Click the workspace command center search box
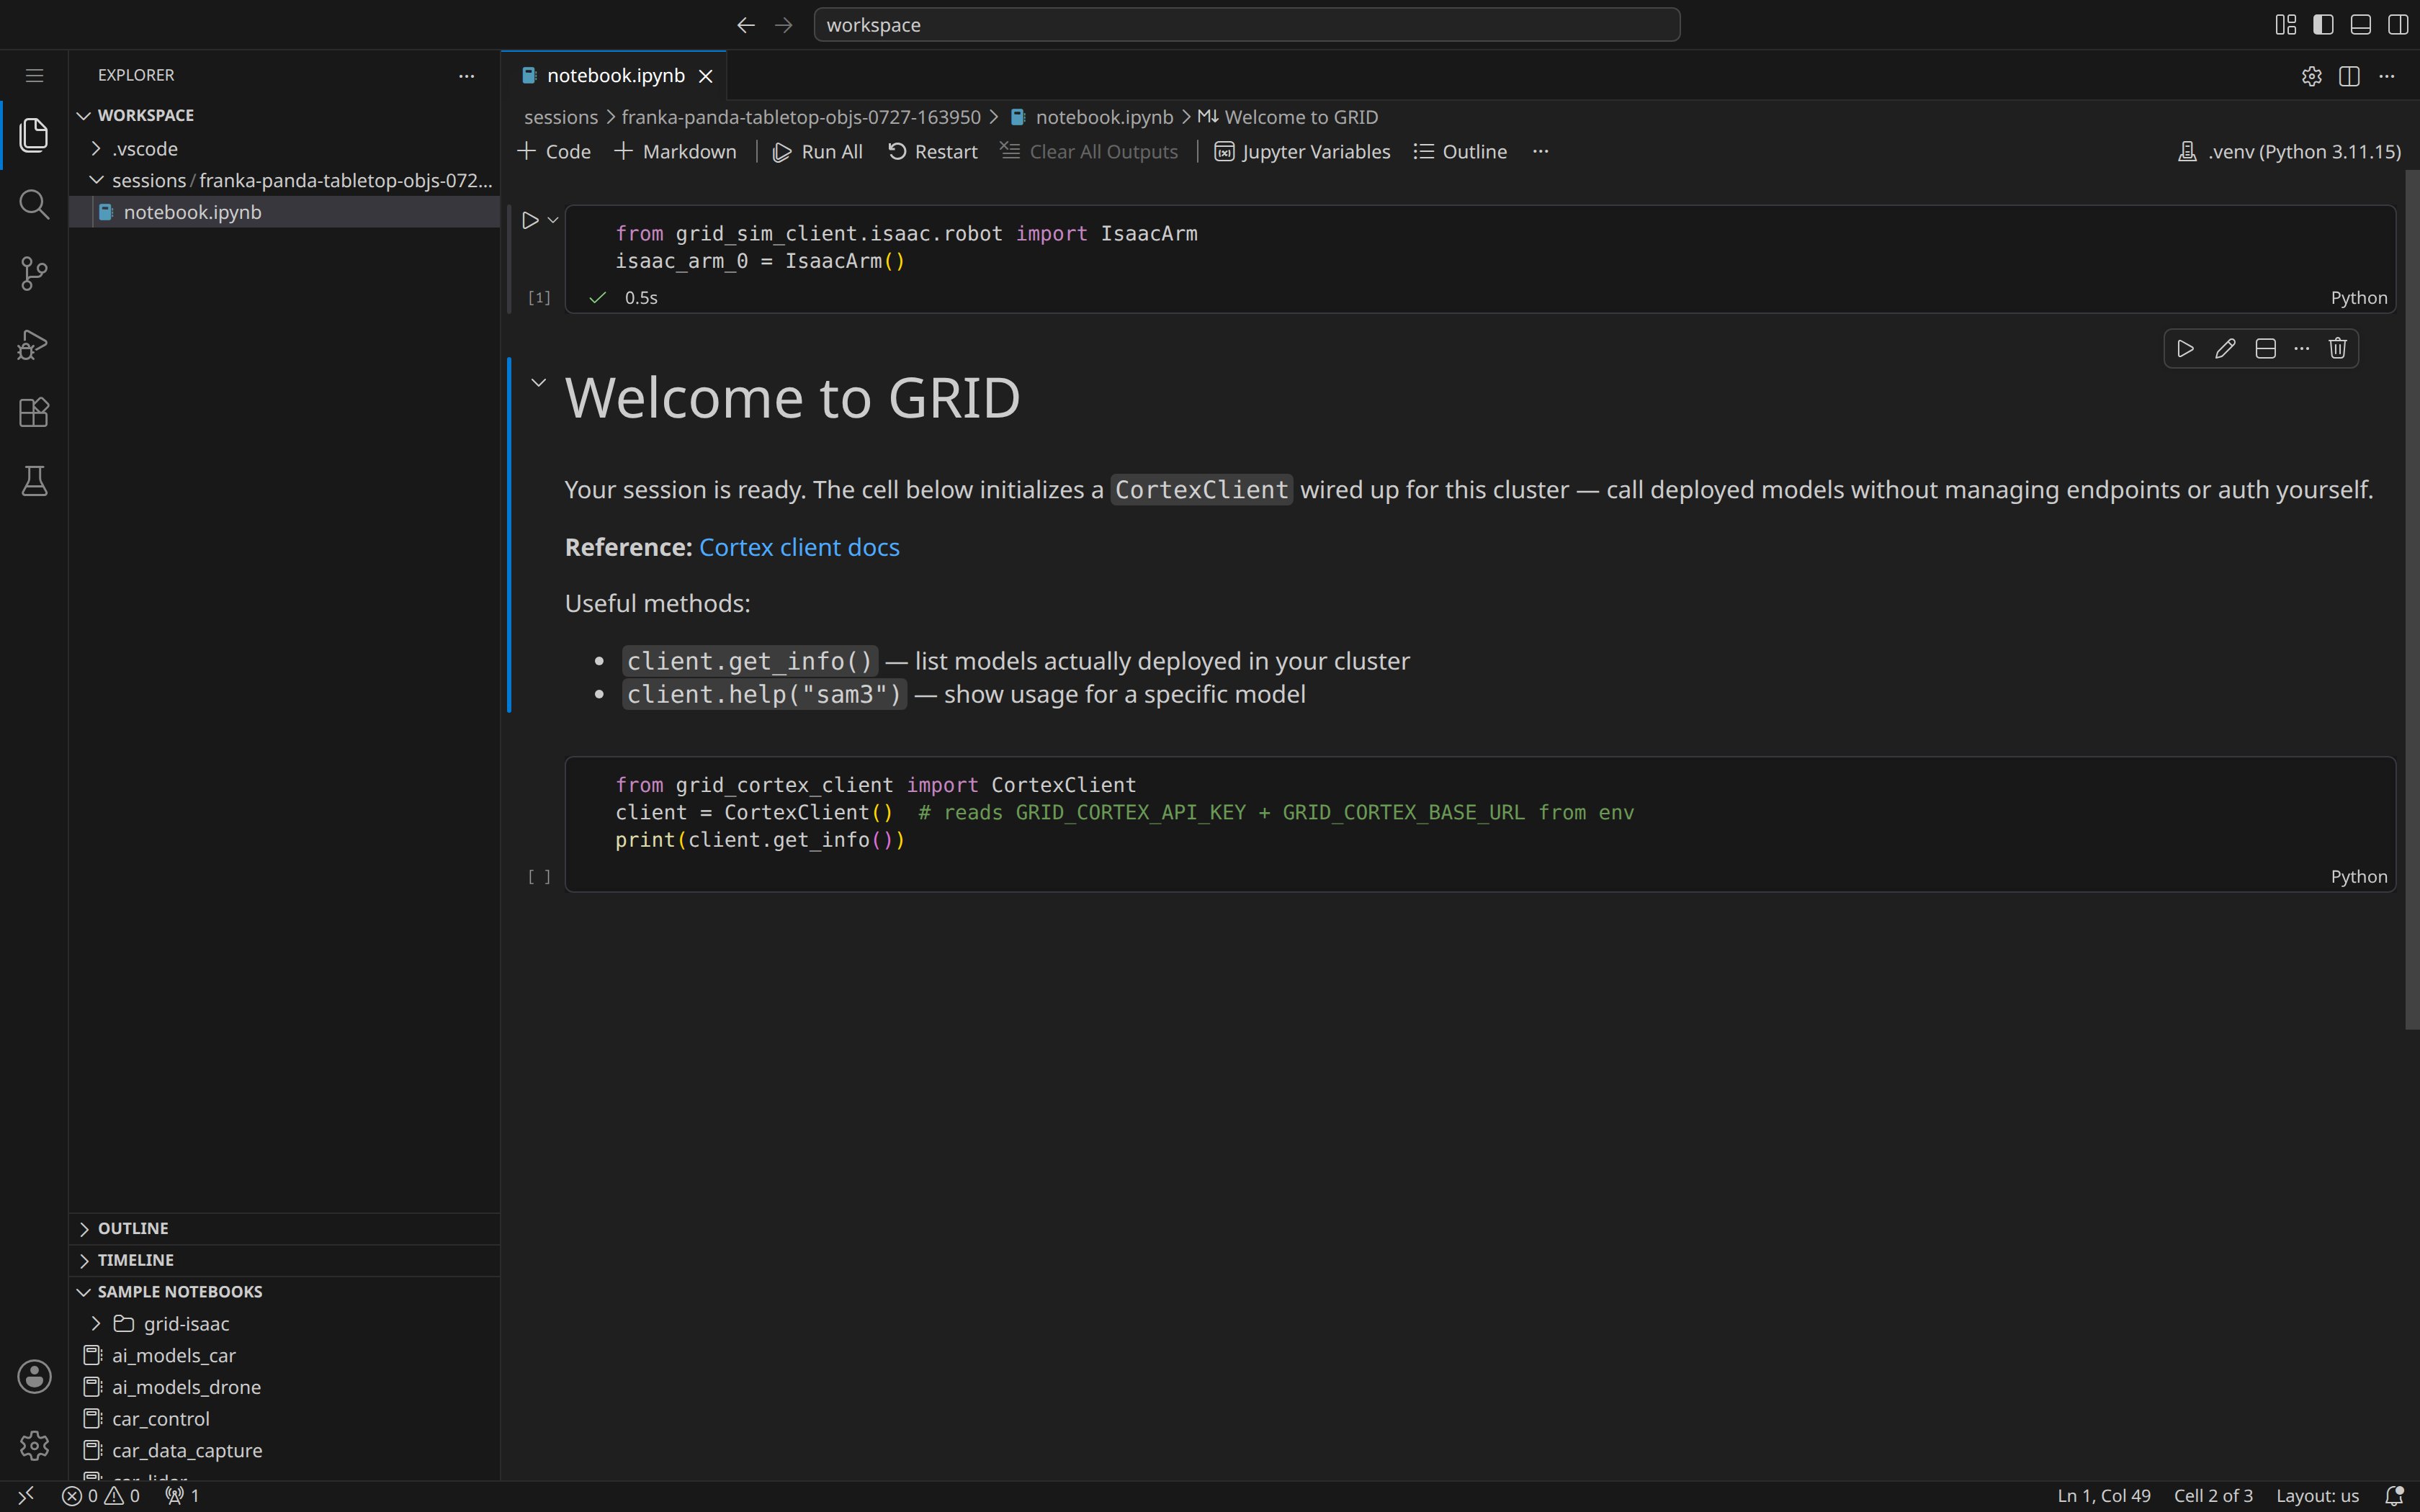 pyautogui.click(x=1247, y=25)
